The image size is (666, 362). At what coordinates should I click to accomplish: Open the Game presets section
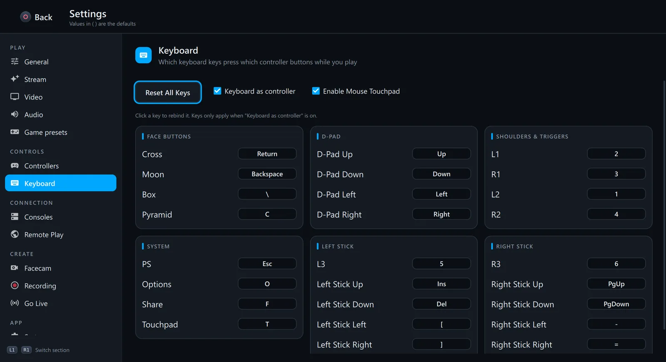61,132
